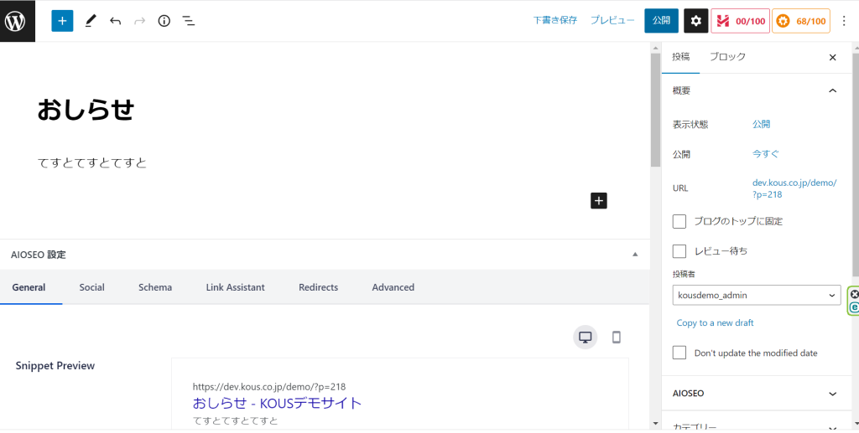Switch to mobile snippet preview icon
859x433 pixels.
point(617,338)
